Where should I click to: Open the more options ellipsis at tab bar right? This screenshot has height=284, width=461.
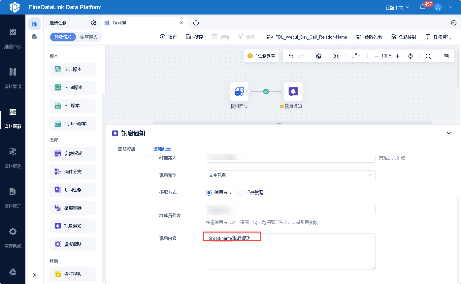(453, 23)
